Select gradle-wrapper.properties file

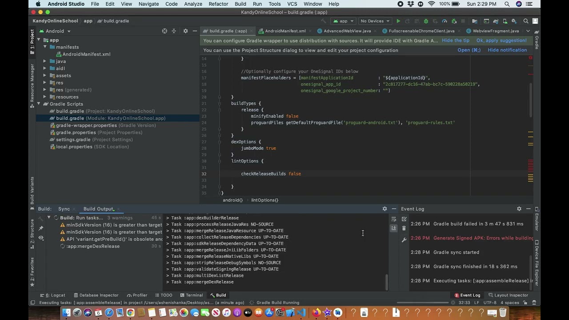103,125
